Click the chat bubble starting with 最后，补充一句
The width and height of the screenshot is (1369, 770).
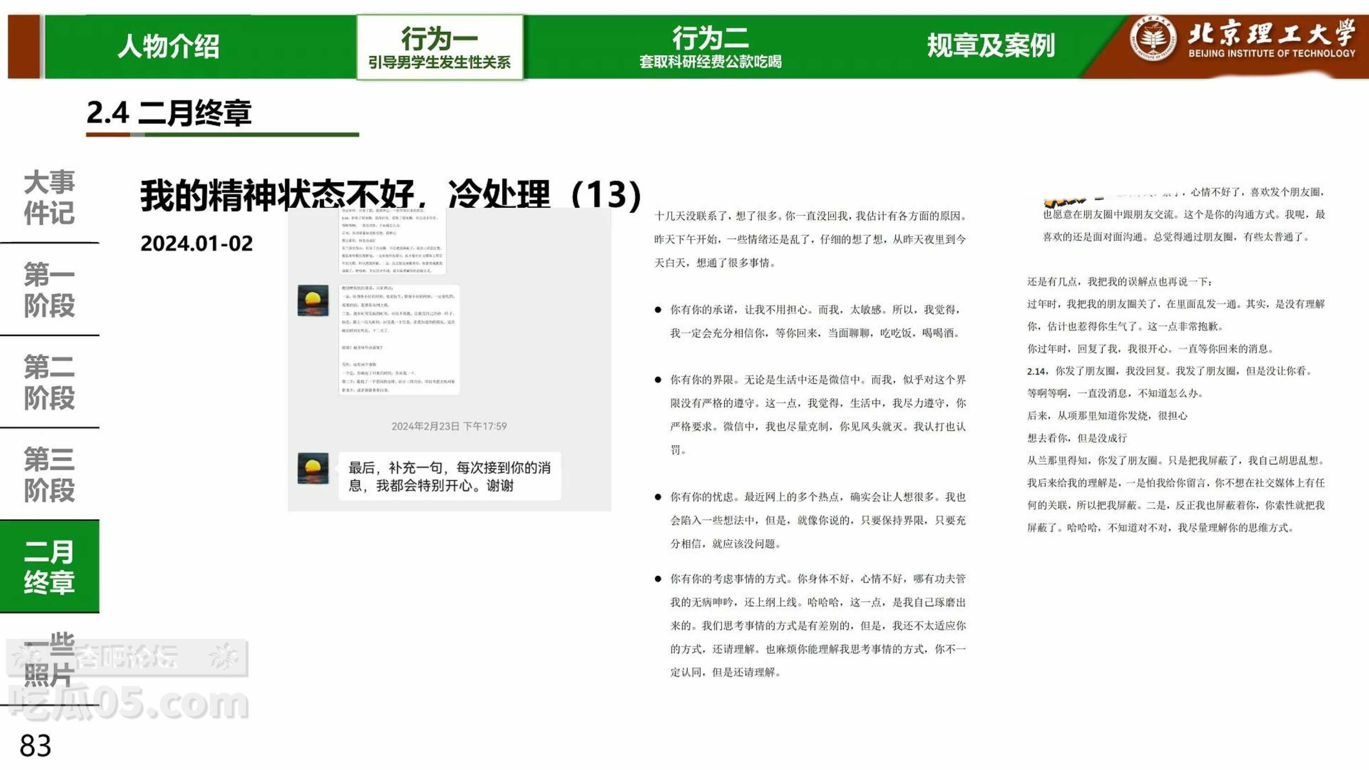tap(449, 476)
